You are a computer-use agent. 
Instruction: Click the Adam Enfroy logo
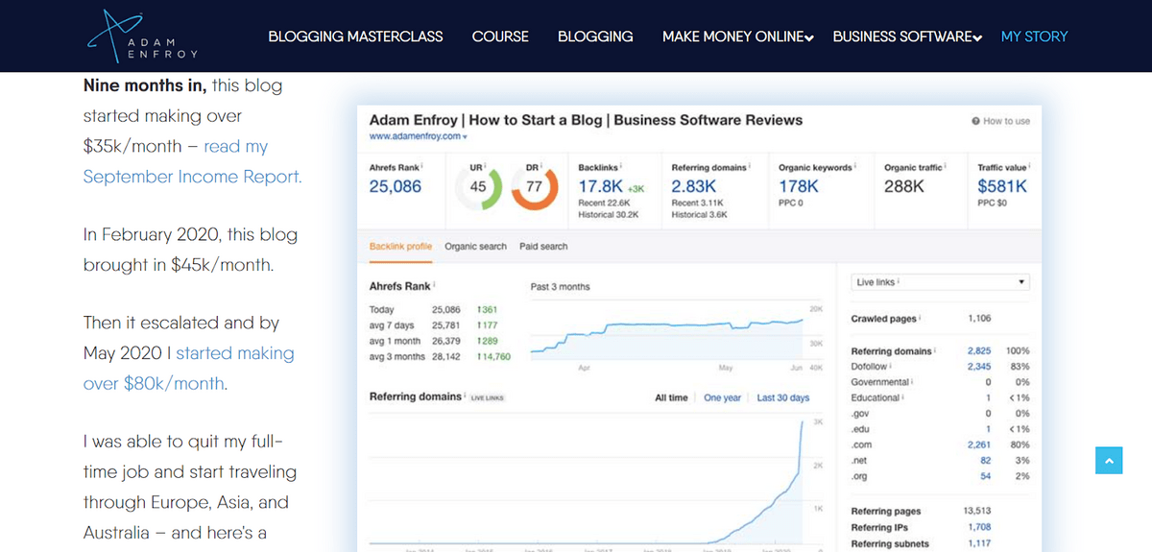tap(142, 36)
